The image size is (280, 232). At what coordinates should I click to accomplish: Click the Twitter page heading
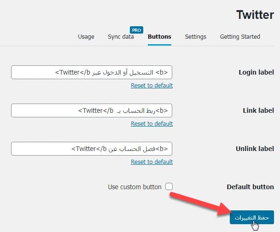255,14
